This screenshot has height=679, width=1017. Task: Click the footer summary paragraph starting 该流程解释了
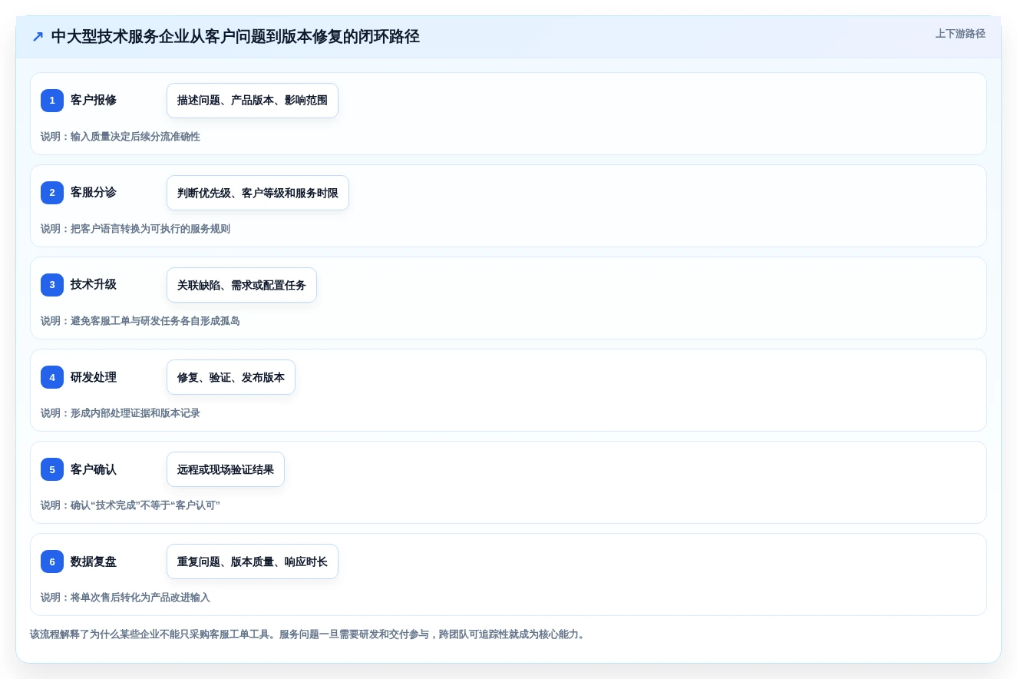coord(308,634)
